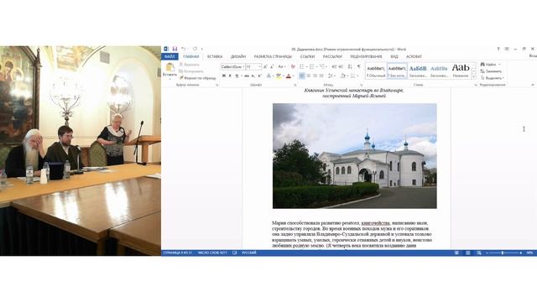Click the Copy (Копировать) command
The width and height of the screenshot is (537, 302).
(x=191, y=71)
